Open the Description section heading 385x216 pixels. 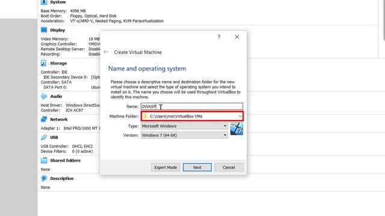[62, 178]
